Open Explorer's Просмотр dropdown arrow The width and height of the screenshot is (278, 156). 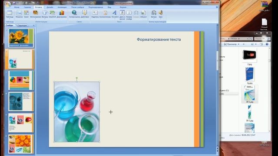(x=238, y=44)
